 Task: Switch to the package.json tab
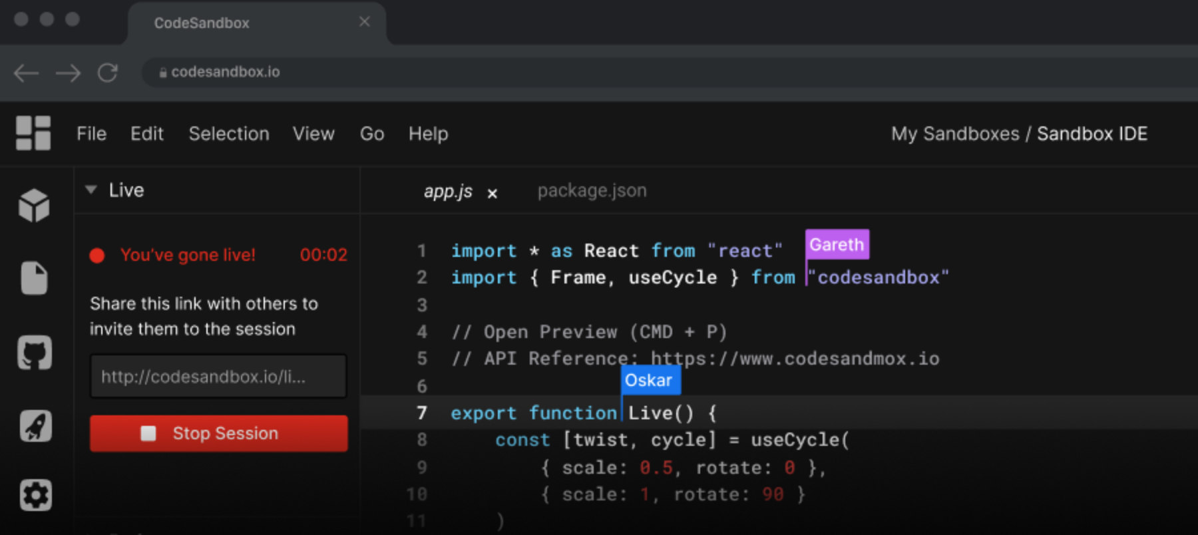coord(592,191)
